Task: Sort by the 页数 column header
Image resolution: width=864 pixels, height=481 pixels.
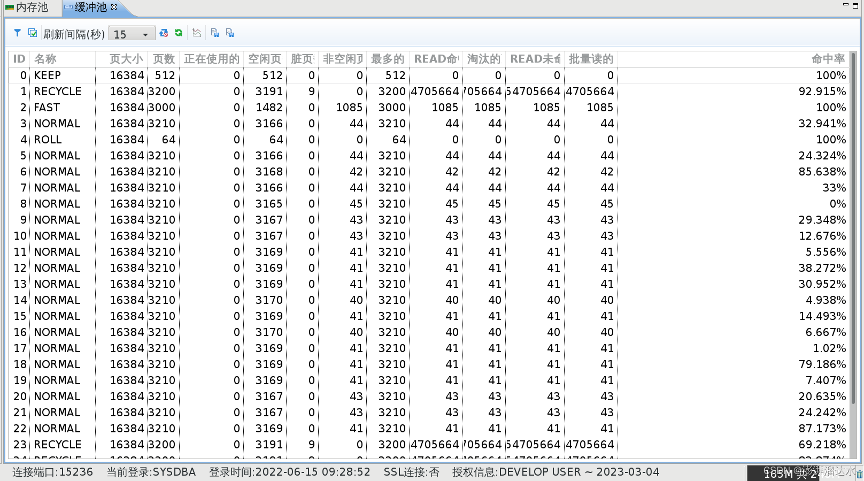Action: (163, 59)
